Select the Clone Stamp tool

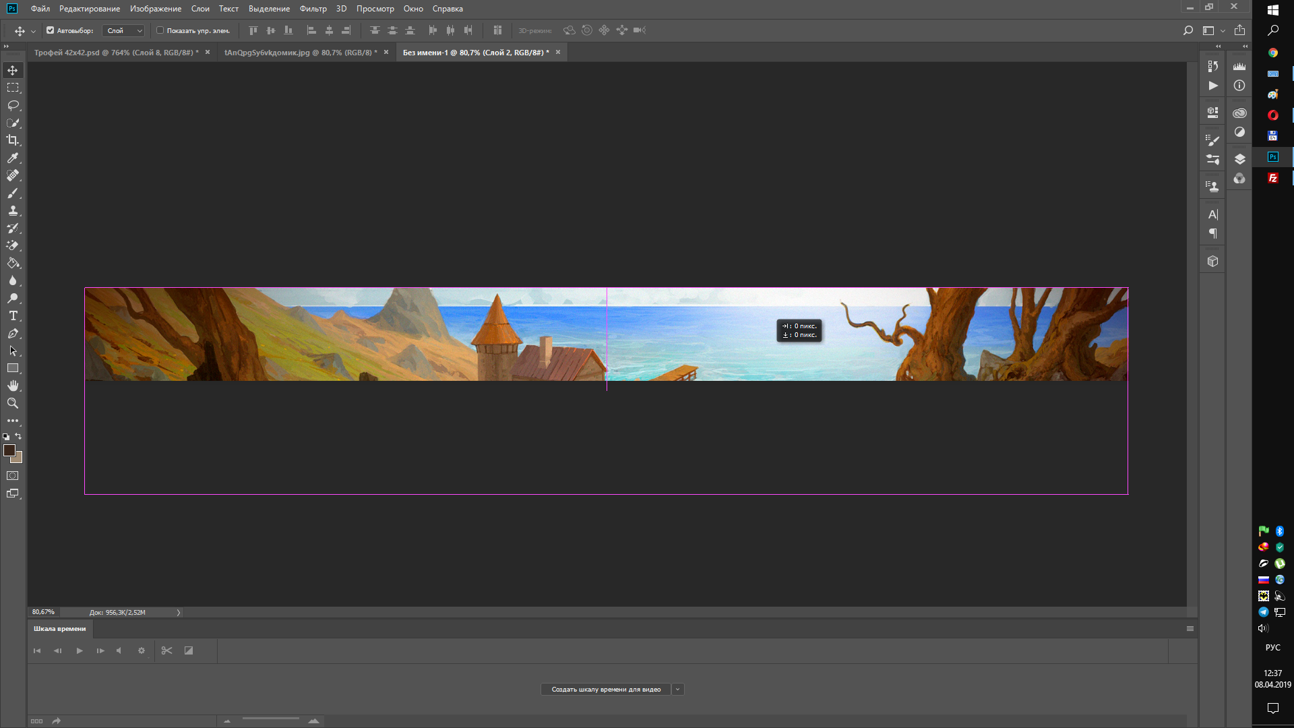13,210
